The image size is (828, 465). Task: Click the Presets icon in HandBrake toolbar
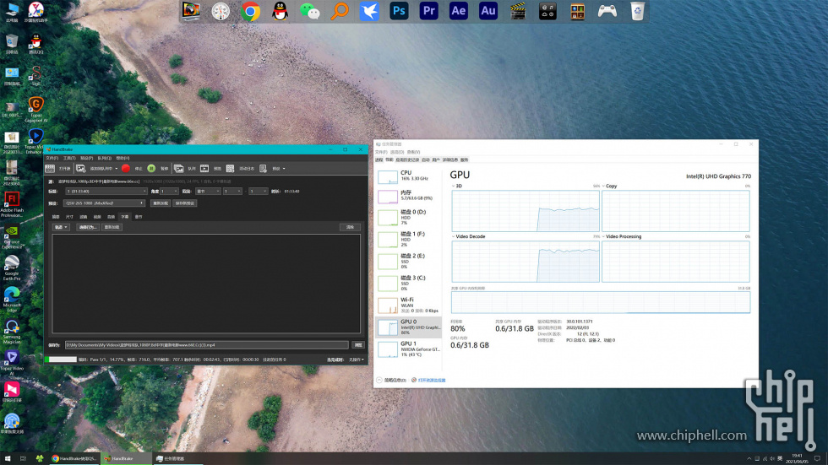[263, 169]
